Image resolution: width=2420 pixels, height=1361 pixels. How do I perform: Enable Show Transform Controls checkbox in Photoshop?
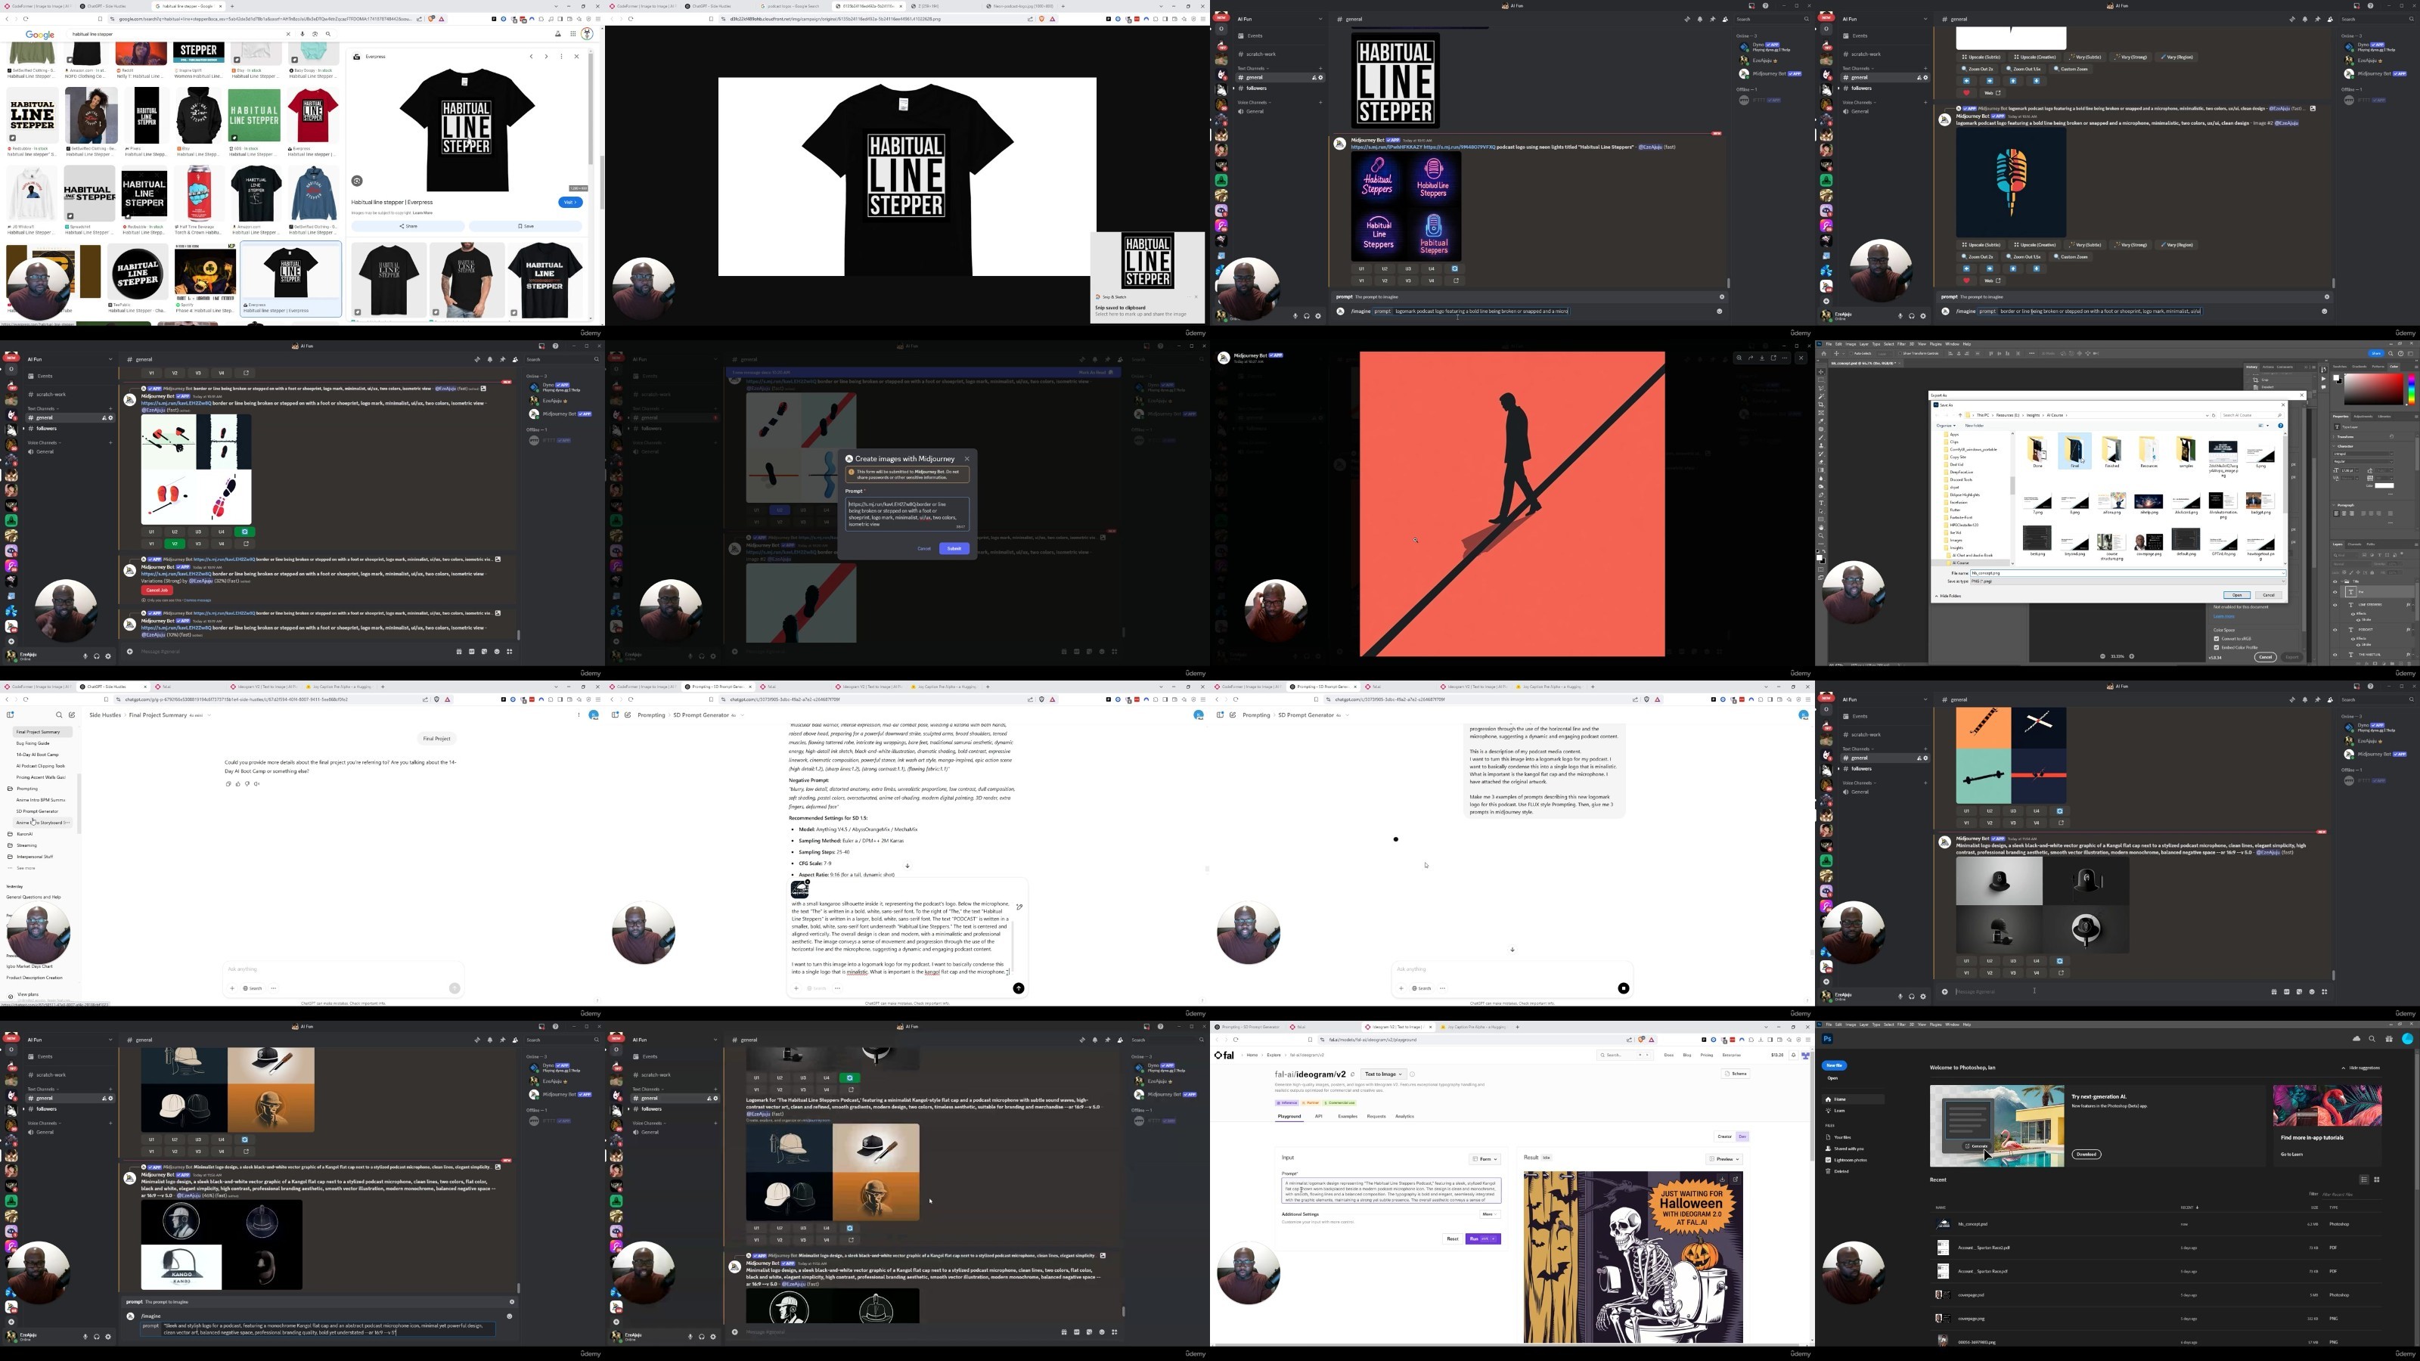pos(1900,354)
